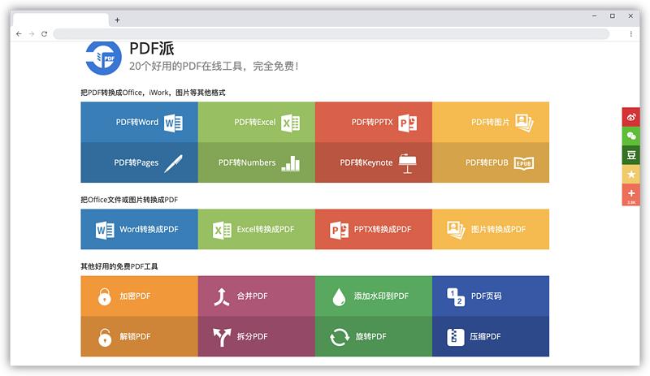Click the Excel icon in Excel转换成PDF

tap(222, 230)
